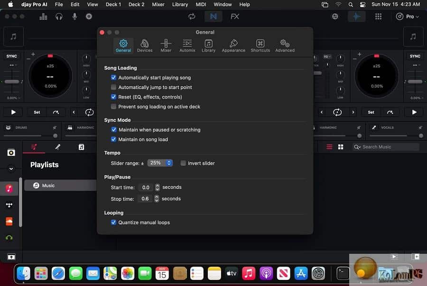Switch to the Shortcuts preferences tab
The height and width of the screenshot is (286, 427).
tap(260, 45)
